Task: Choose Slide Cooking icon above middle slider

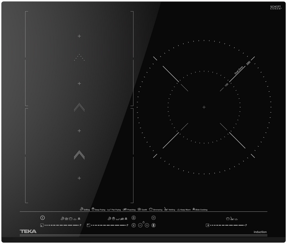Action: click(x=126, y=219)
